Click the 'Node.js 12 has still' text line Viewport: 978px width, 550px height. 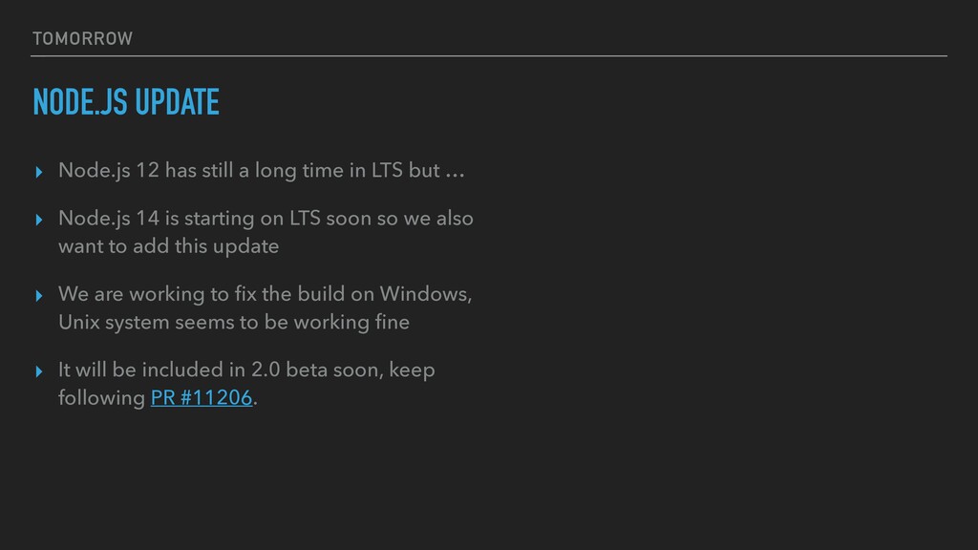262,170
